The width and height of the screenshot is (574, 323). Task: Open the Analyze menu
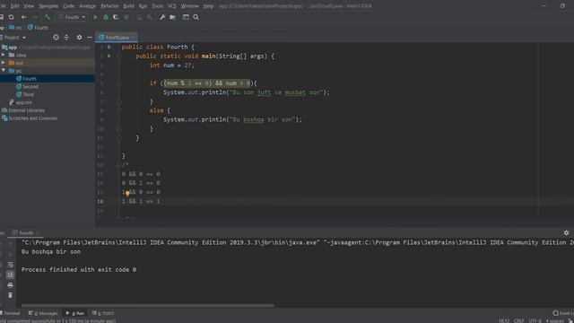(87, 6)
